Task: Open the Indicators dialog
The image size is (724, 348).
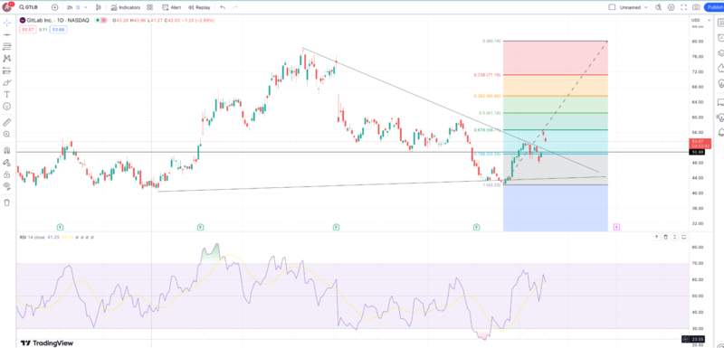Action: 125,7
